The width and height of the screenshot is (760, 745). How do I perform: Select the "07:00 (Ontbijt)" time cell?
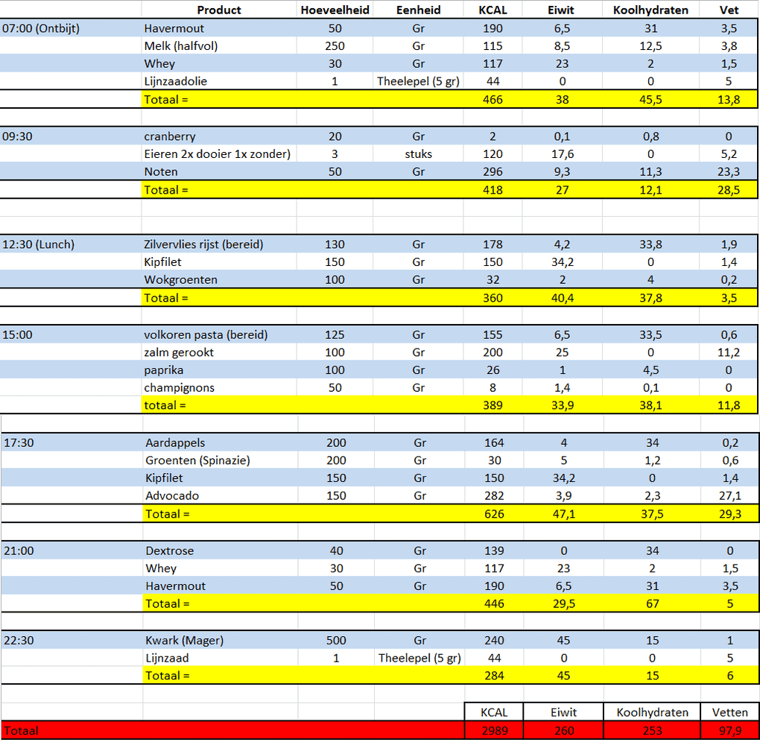(x=41, y=28)
